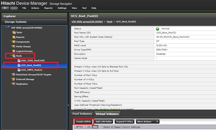
Task: Open the Help menu
Action: pos(94,8)
